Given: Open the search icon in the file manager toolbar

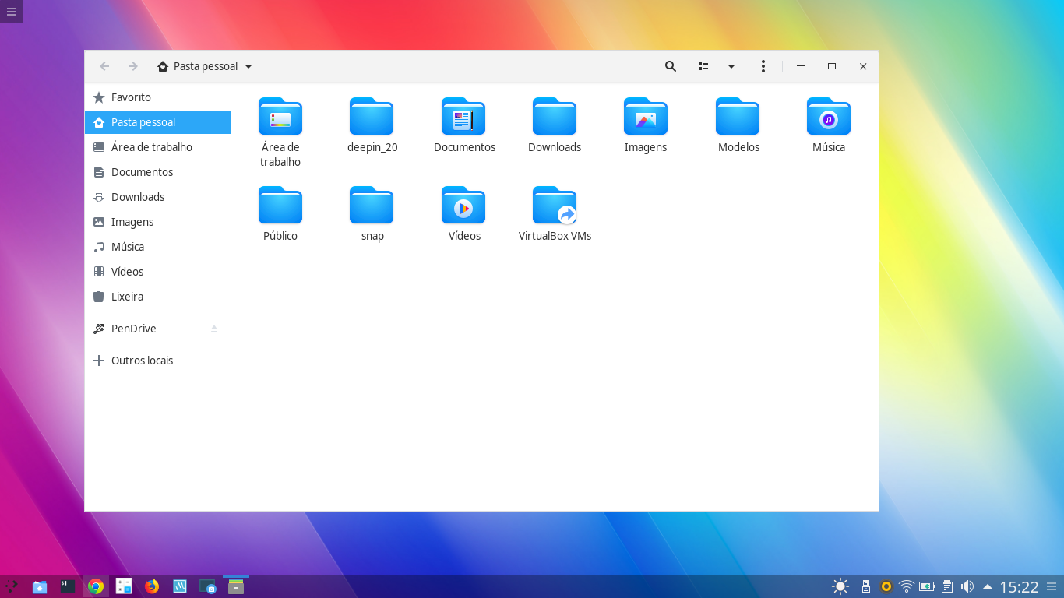Looking at the screenshot, I should [670, 66].
